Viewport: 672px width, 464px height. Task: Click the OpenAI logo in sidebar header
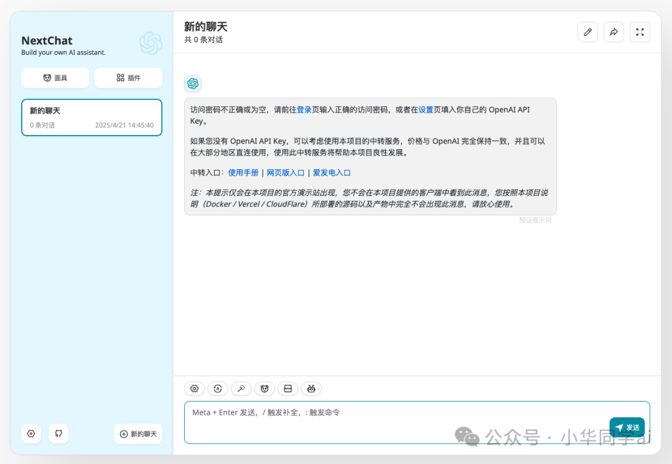[151, 43]
